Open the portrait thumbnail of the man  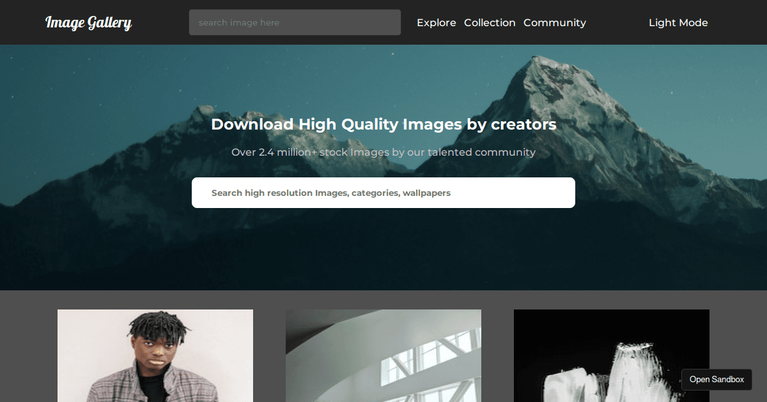click(x=155, y=355)
